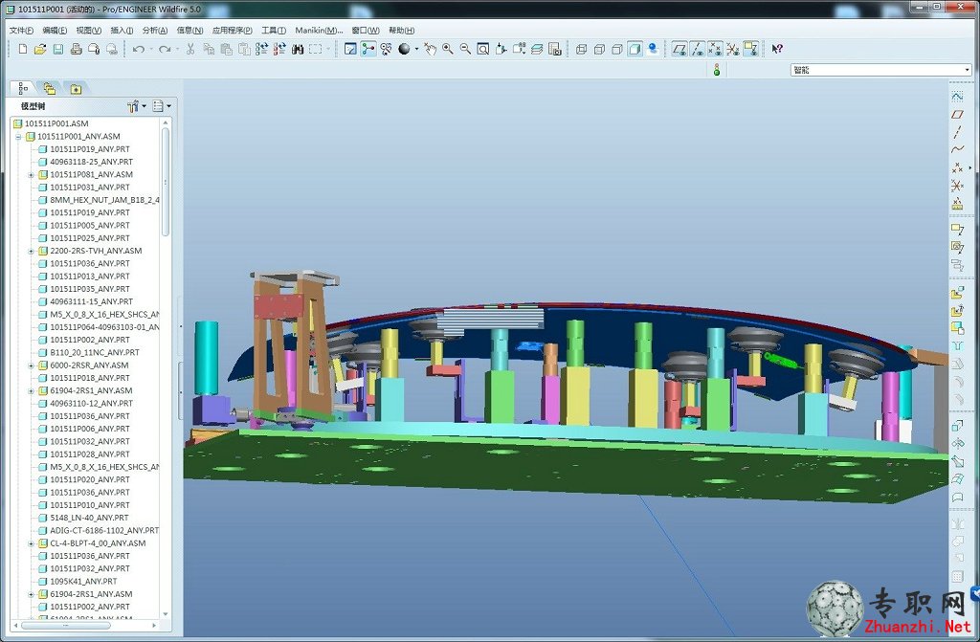Open the dropdown arrow beside the Settings hammer

144,106
